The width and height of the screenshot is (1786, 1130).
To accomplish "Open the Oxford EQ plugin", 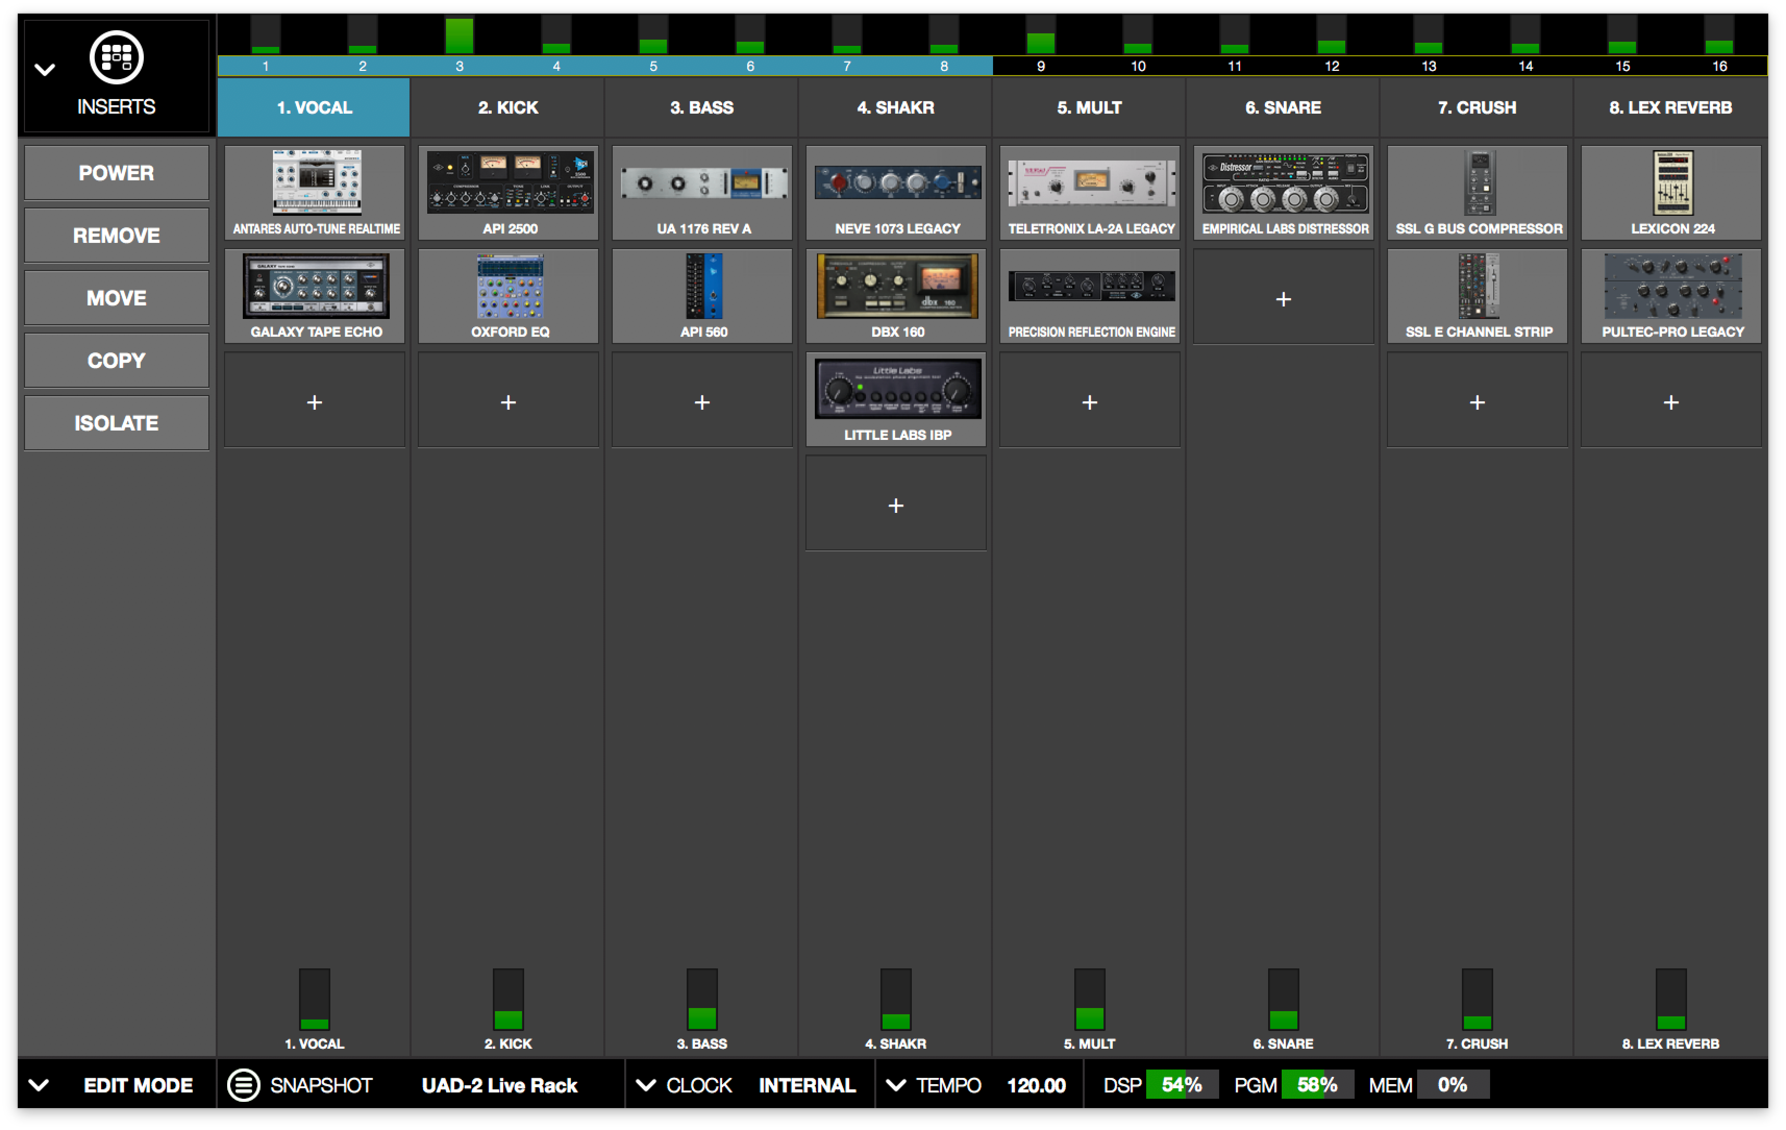I will pos(509,296).
